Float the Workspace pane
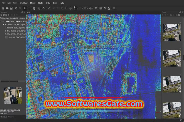The image size is (184, 122). tap(22, 12)
